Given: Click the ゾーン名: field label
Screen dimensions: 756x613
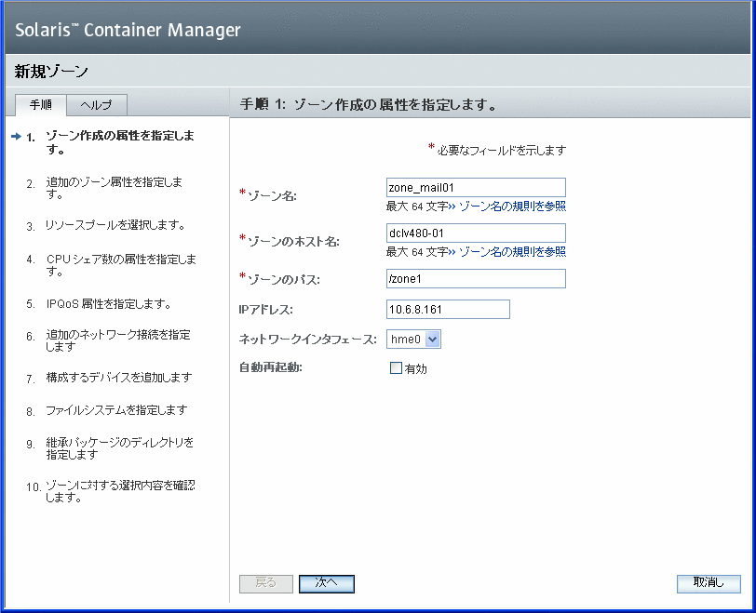Looking at the screenshot, I should pyautogui.click(x=272, y=196).
